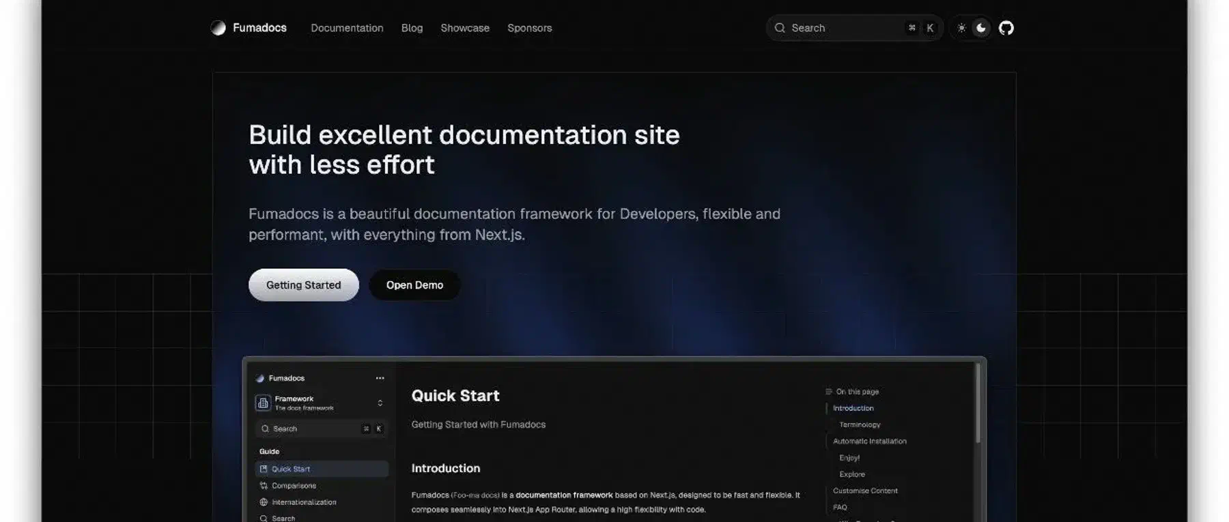Open the Documentation nav item
The image size is (1229, 522).
(x=347, y=28)
